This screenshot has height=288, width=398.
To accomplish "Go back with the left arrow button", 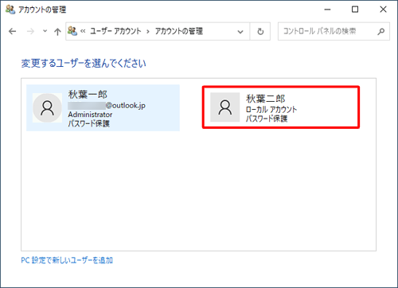I will click(x=13, y=32).
